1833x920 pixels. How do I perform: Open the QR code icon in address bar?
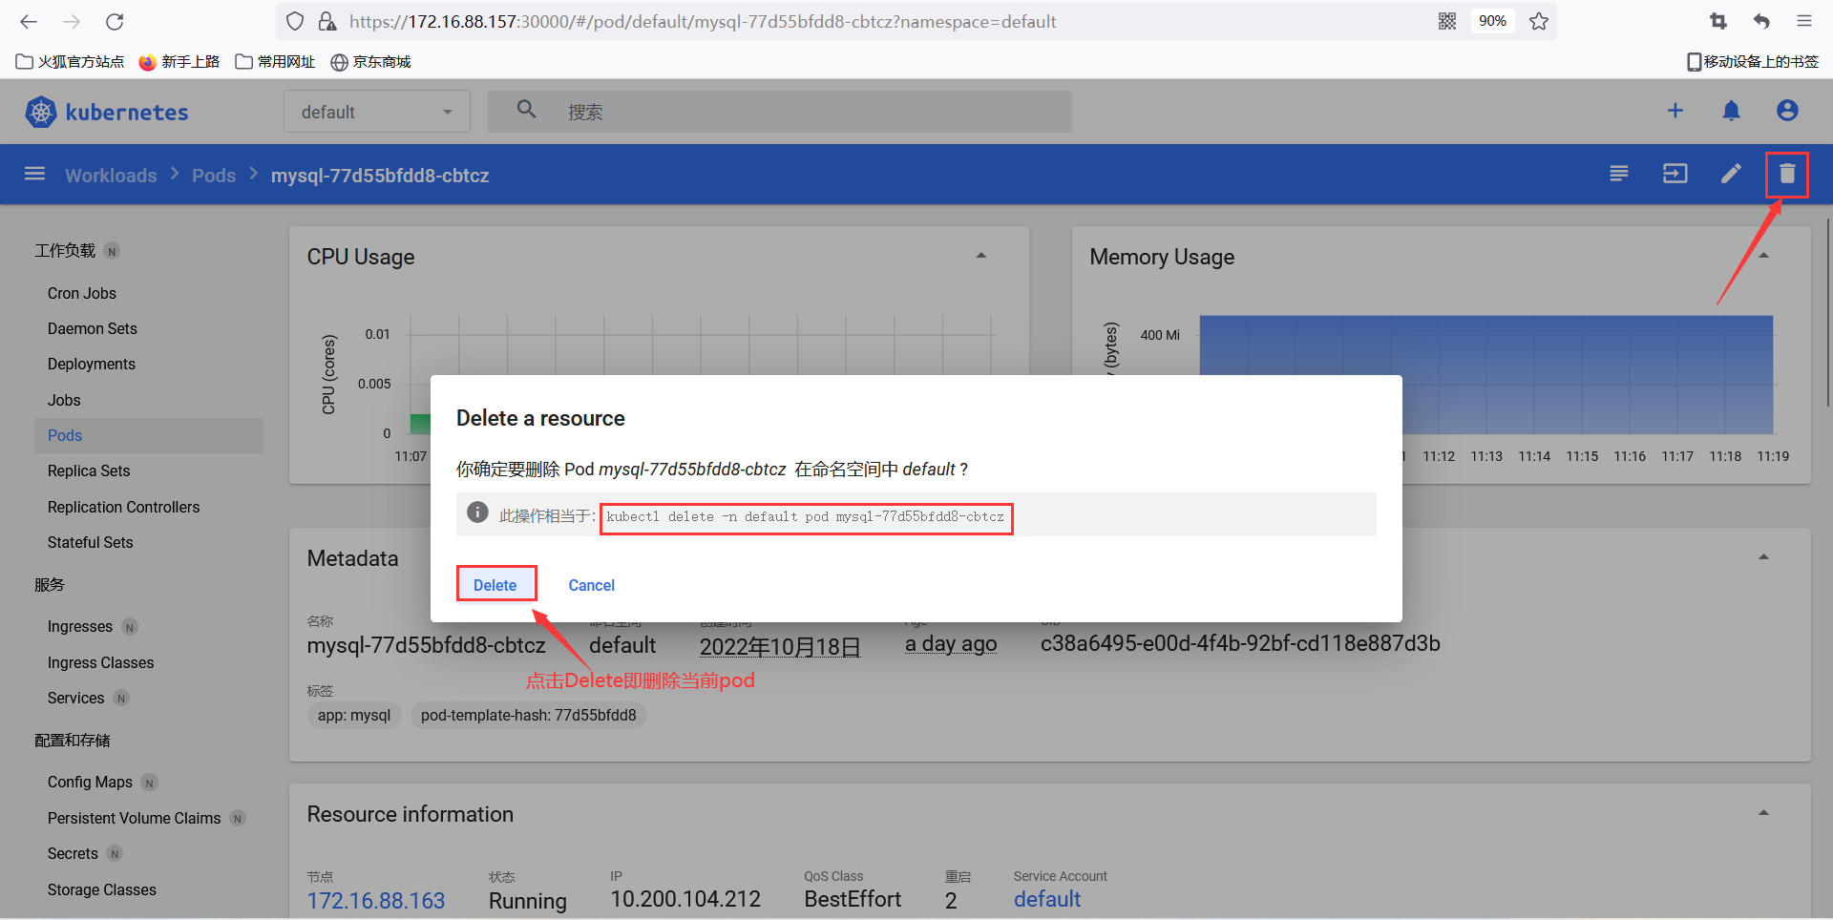pos(1447,21)
